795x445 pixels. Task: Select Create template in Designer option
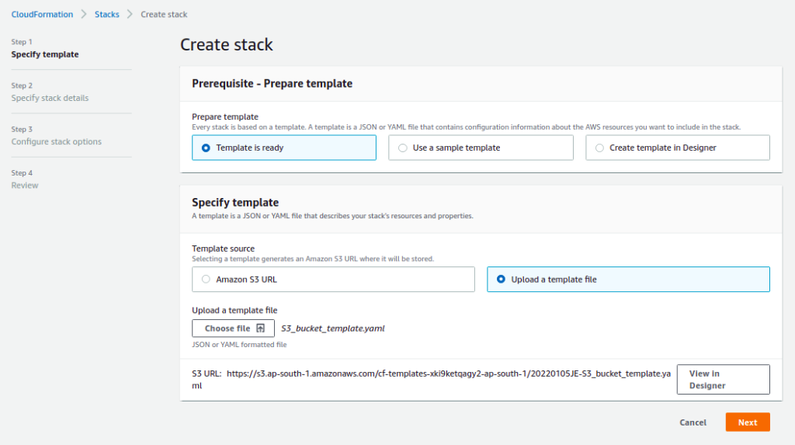[677, 148]
